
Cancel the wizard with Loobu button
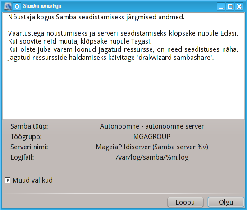185,202
